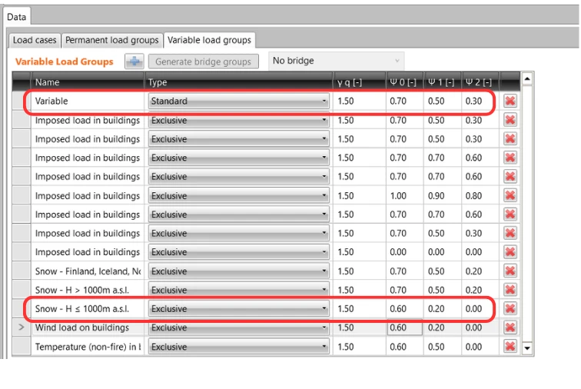Select the 'Snow - Finland, Iceland, N' name cell

point(88,271)
